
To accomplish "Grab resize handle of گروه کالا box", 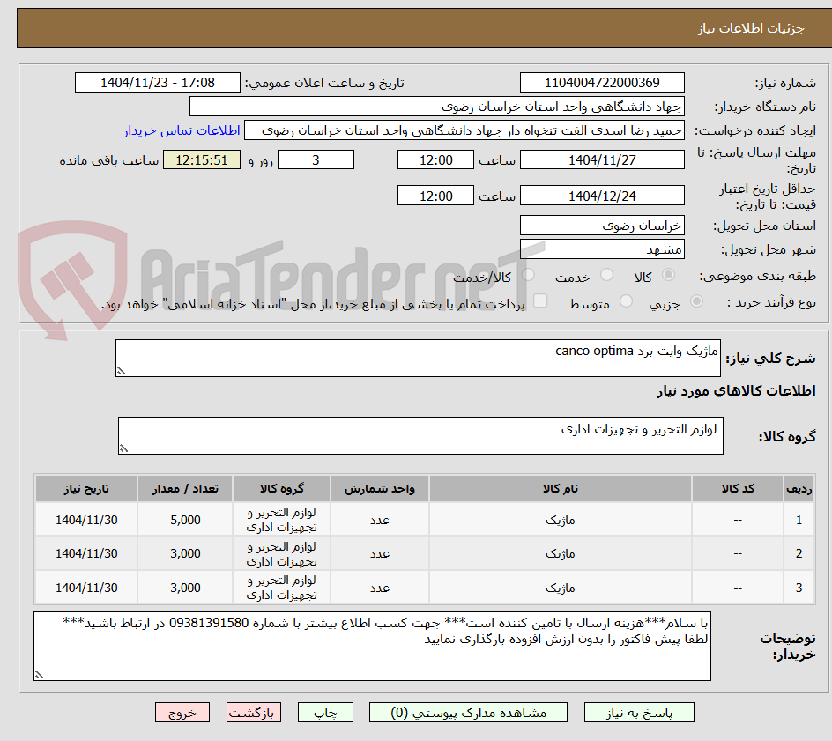I will (x=123, y=448).
